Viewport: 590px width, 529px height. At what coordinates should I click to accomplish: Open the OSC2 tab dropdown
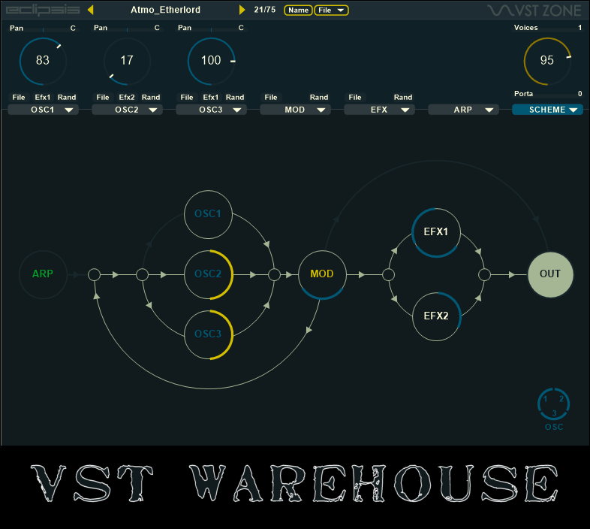coord(127,110)
